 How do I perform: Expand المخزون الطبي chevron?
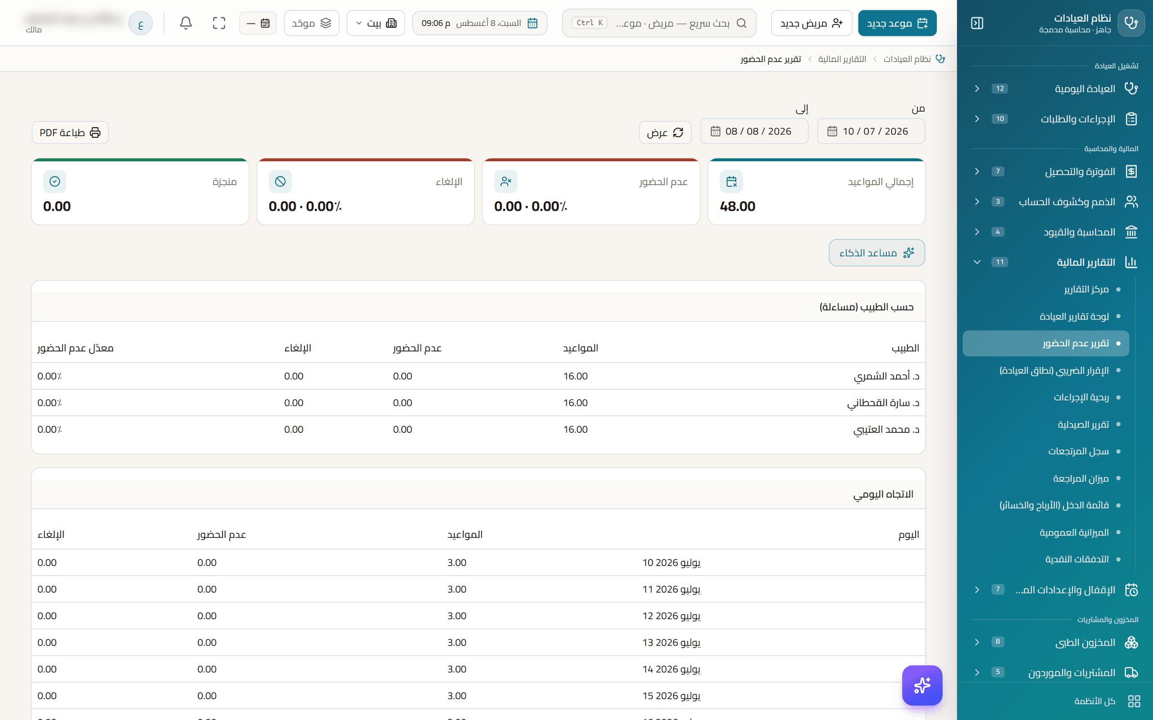[x=977, y=642]
